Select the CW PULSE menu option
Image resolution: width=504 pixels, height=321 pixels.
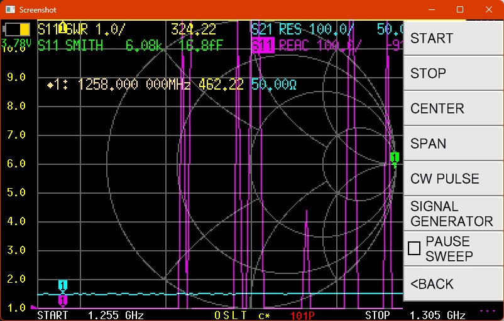tap(452, 179)
